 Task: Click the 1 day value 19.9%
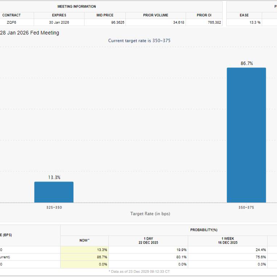tap(181, 250)
